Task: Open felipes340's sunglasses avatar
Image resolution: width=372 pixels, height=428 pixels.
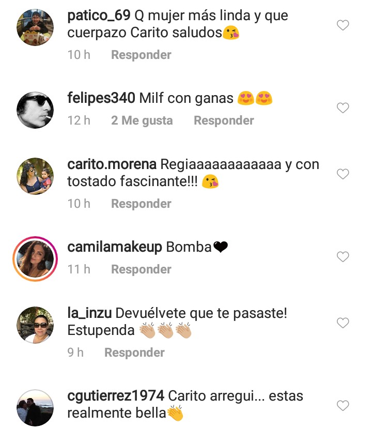Action: (35, 110)
